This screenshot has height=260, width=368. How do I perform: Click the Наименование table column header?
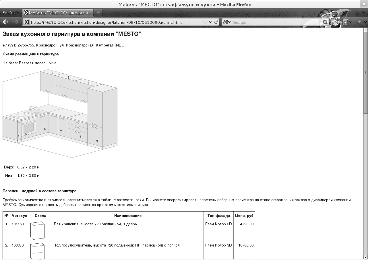pyautogui.click(x=128, y=216)
